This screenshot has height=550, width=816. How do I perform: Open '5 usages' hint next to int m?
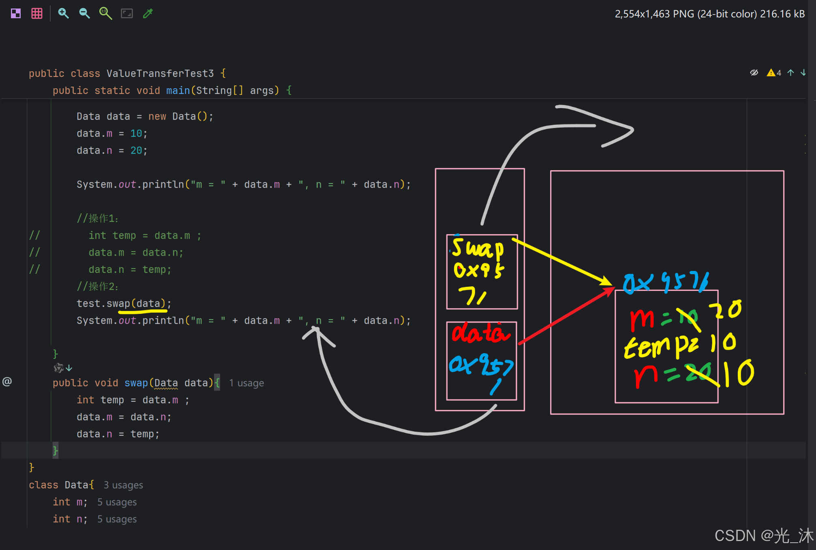(117, 502)
